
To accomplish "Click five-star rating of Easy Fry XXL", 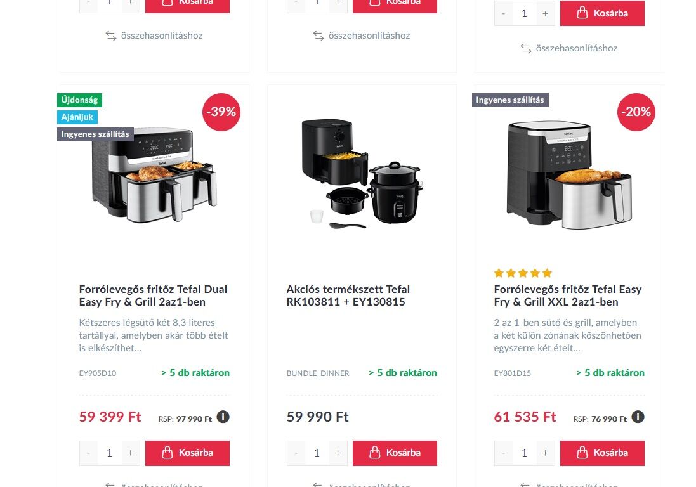I will click(523, 273).
